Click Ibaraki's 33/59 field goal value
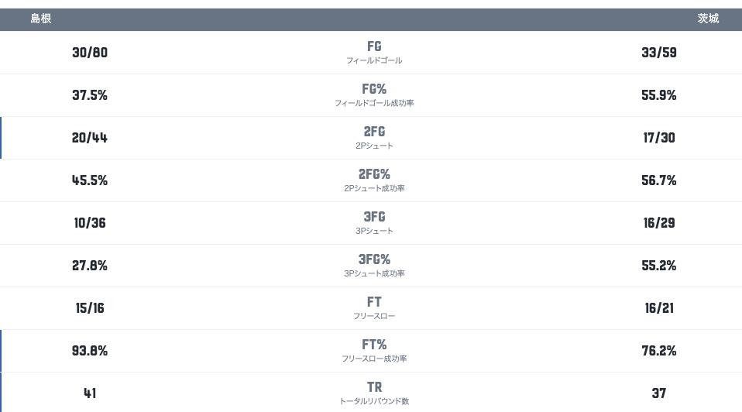This screenshot has height=412, width=742. (658, 52)
